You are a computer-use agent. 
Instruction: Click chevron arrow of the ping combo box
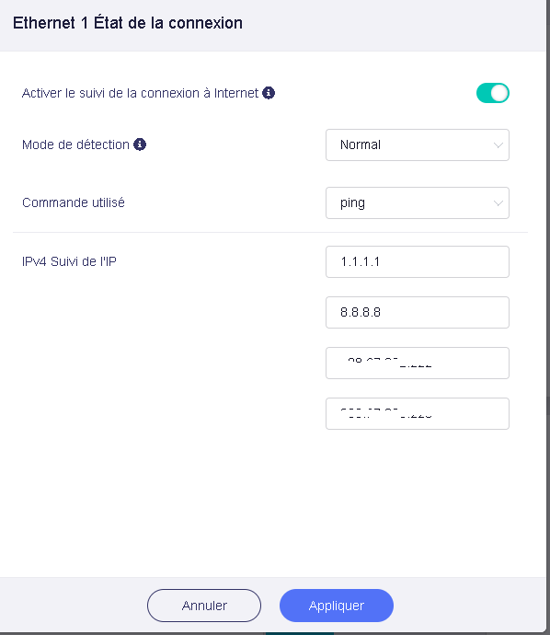498,202
